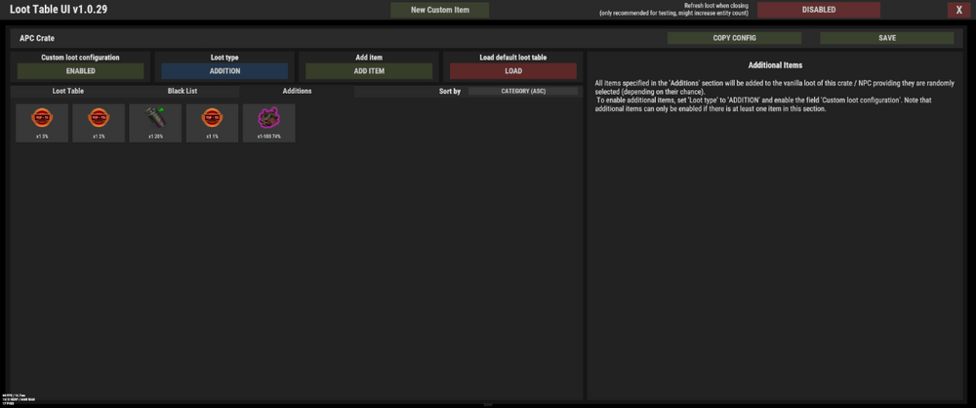The image size is (976, 408).
Task: Switch Loot type from ADDITION
Action: coord(224,71)
